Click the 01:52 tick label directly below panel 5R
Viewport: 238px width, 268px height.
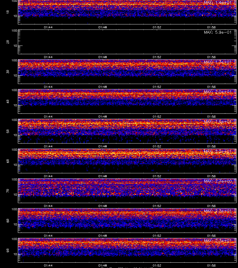pos(157,146)
